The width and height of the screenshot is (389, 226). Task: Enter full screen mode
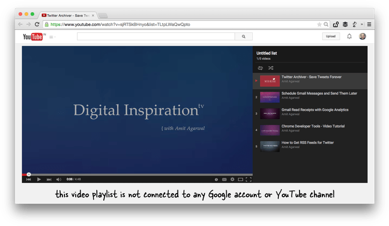coord(248,179)
